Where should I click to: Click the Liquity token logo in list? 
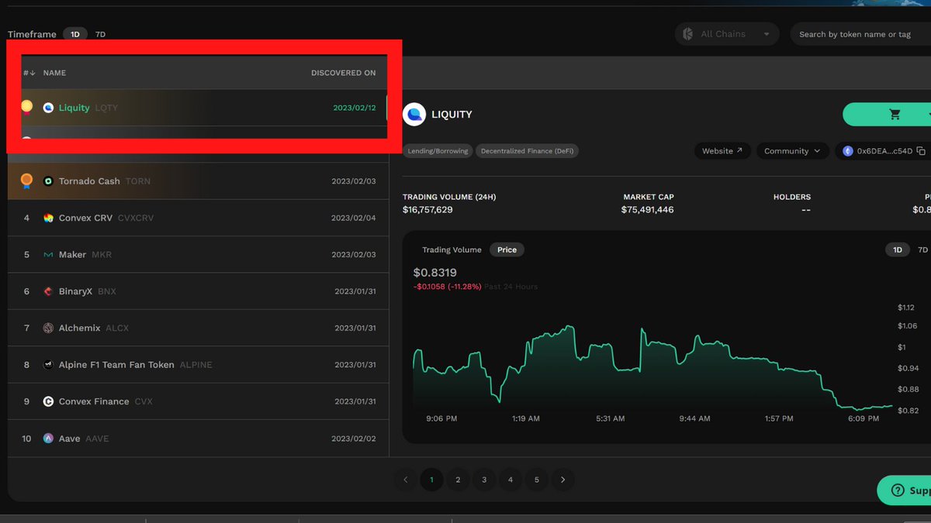pyautogui.click(x=48, y=108)
